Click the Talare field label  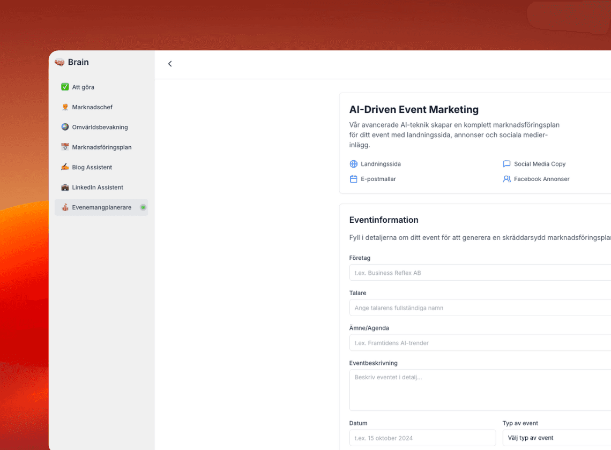(x=357, y=293)
